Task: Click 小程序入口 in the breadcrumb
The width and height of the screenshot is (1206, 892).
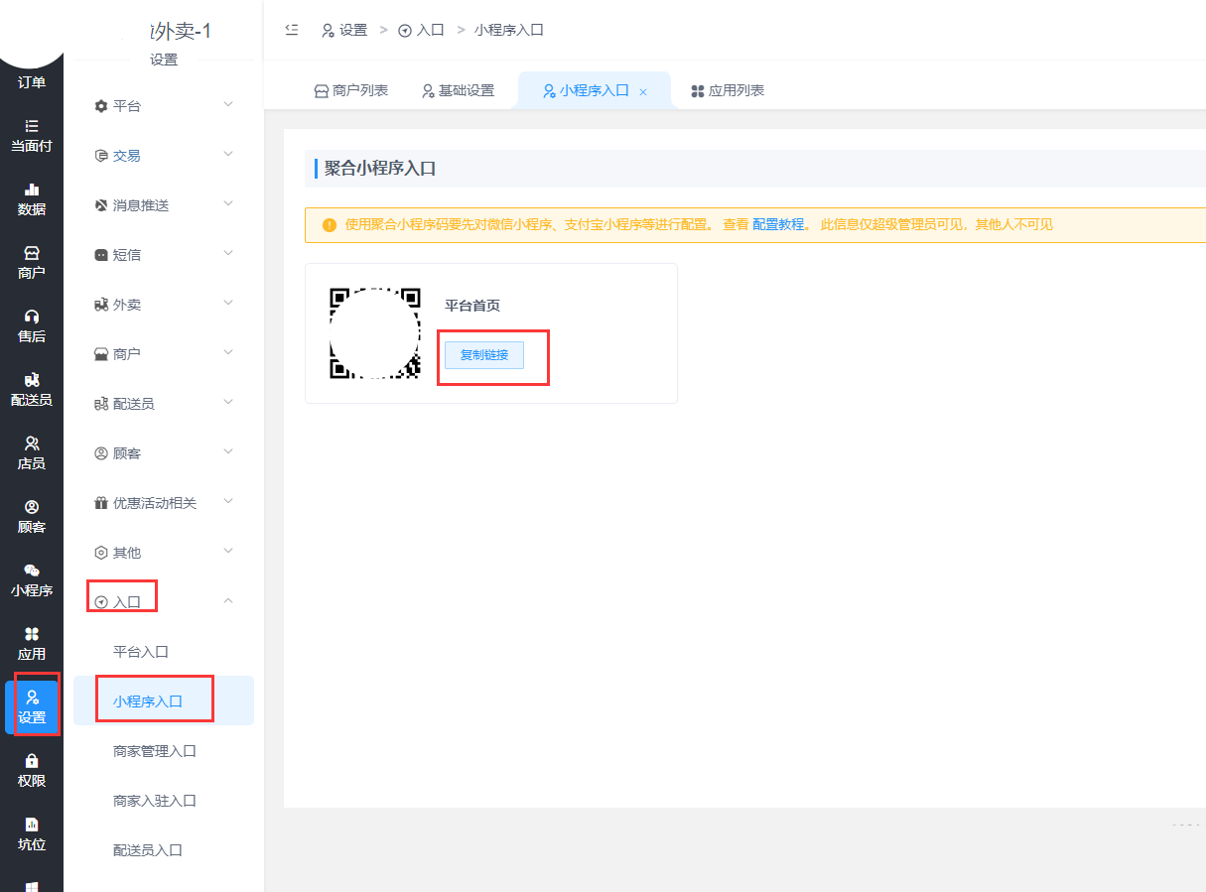Action: click(x=509, y=30)
